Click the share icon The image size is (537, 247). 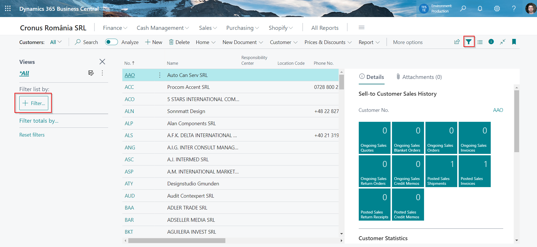pyautogui.click(x=457, y=42)
